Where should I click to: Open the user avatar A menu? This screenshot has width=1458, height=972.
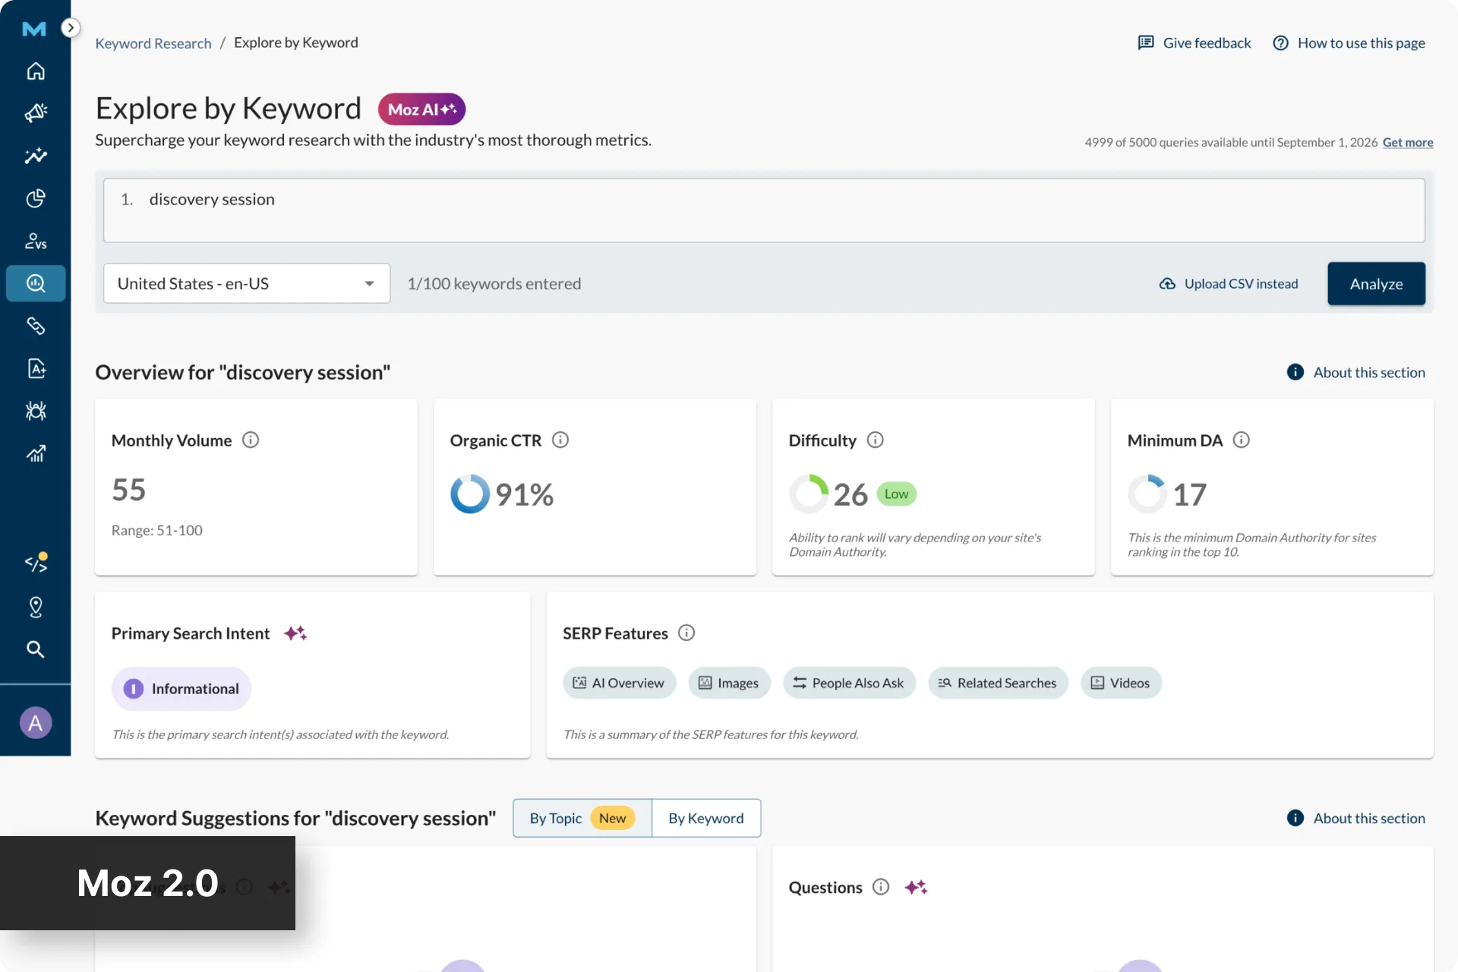click(x=36, y=723)
